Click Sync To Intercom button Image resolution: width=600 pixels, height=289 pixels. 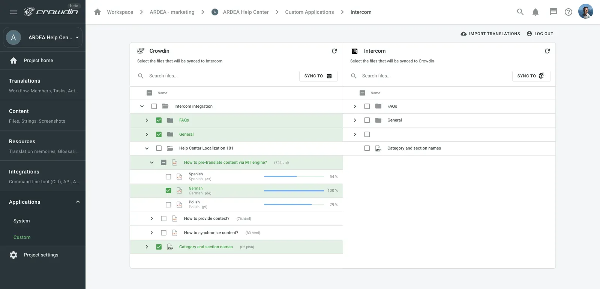coord(318,76)
